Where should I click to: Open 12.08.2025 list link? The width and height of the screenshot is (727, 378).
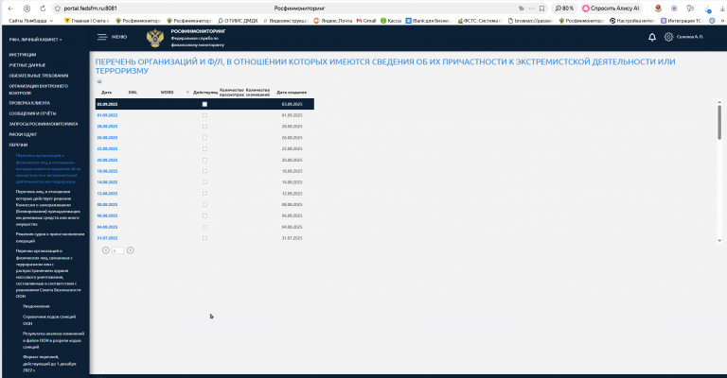click(x=107, y=194)
